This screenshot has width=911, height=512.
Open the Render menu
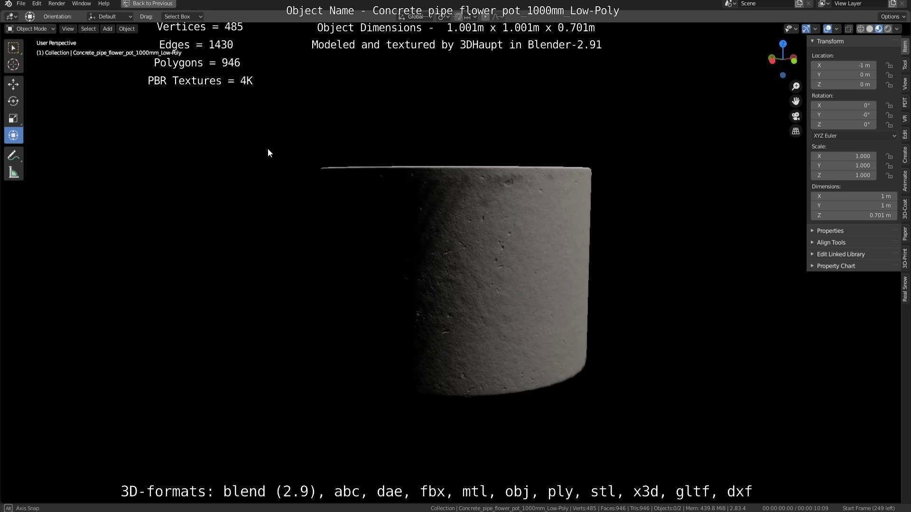(57, 3)
